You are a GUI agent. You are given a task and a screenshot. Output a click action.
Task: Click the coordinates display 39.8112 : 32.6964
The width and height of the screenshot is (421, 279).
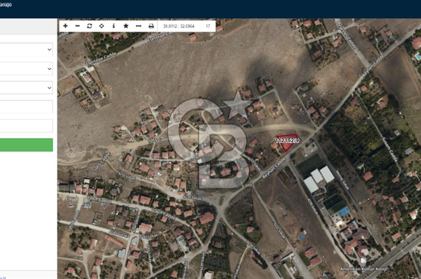pos(179,26)
